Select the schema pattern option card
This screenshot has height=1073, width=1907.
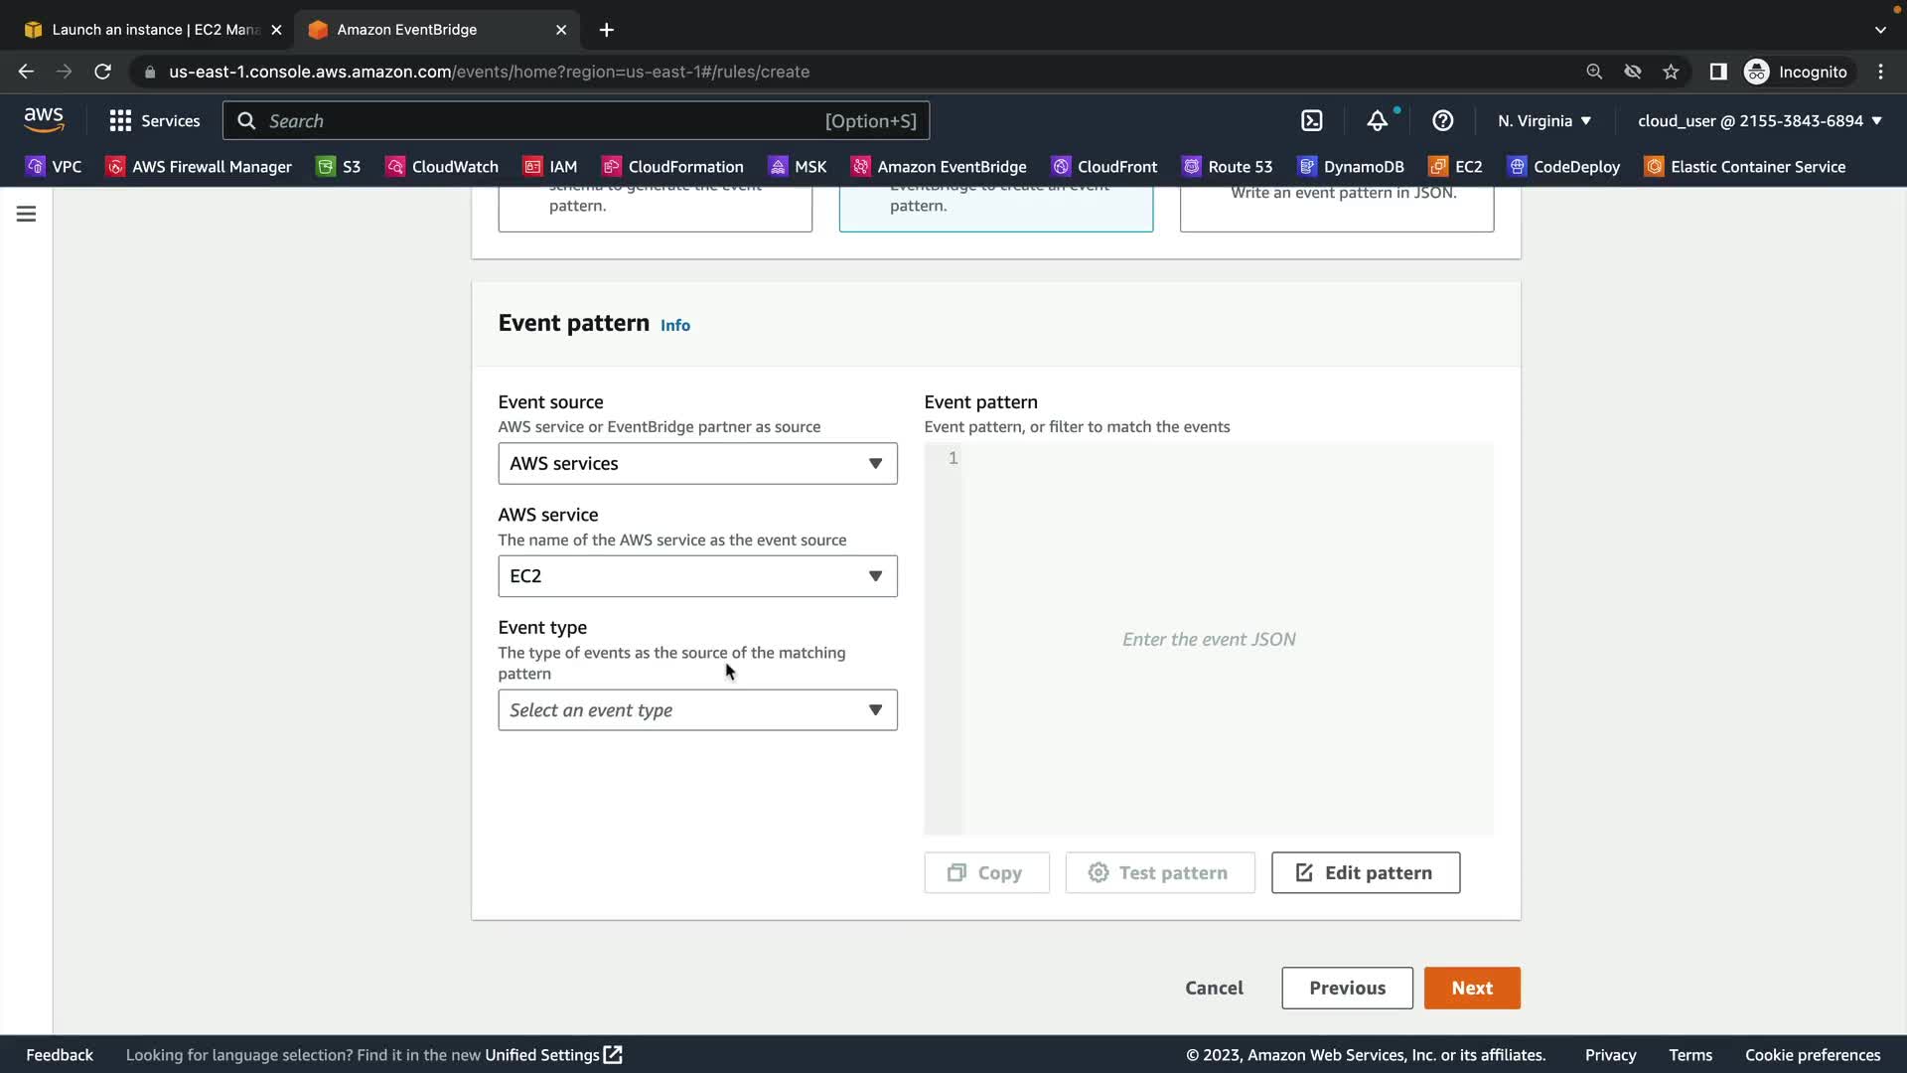[655, 207]
